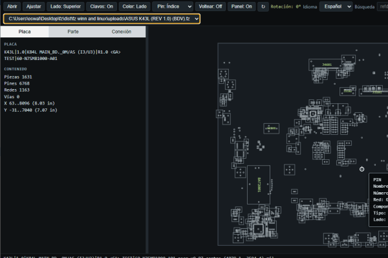Click the Abrir button to open a file
Screen dimensions: 388x258
[12, 6]
